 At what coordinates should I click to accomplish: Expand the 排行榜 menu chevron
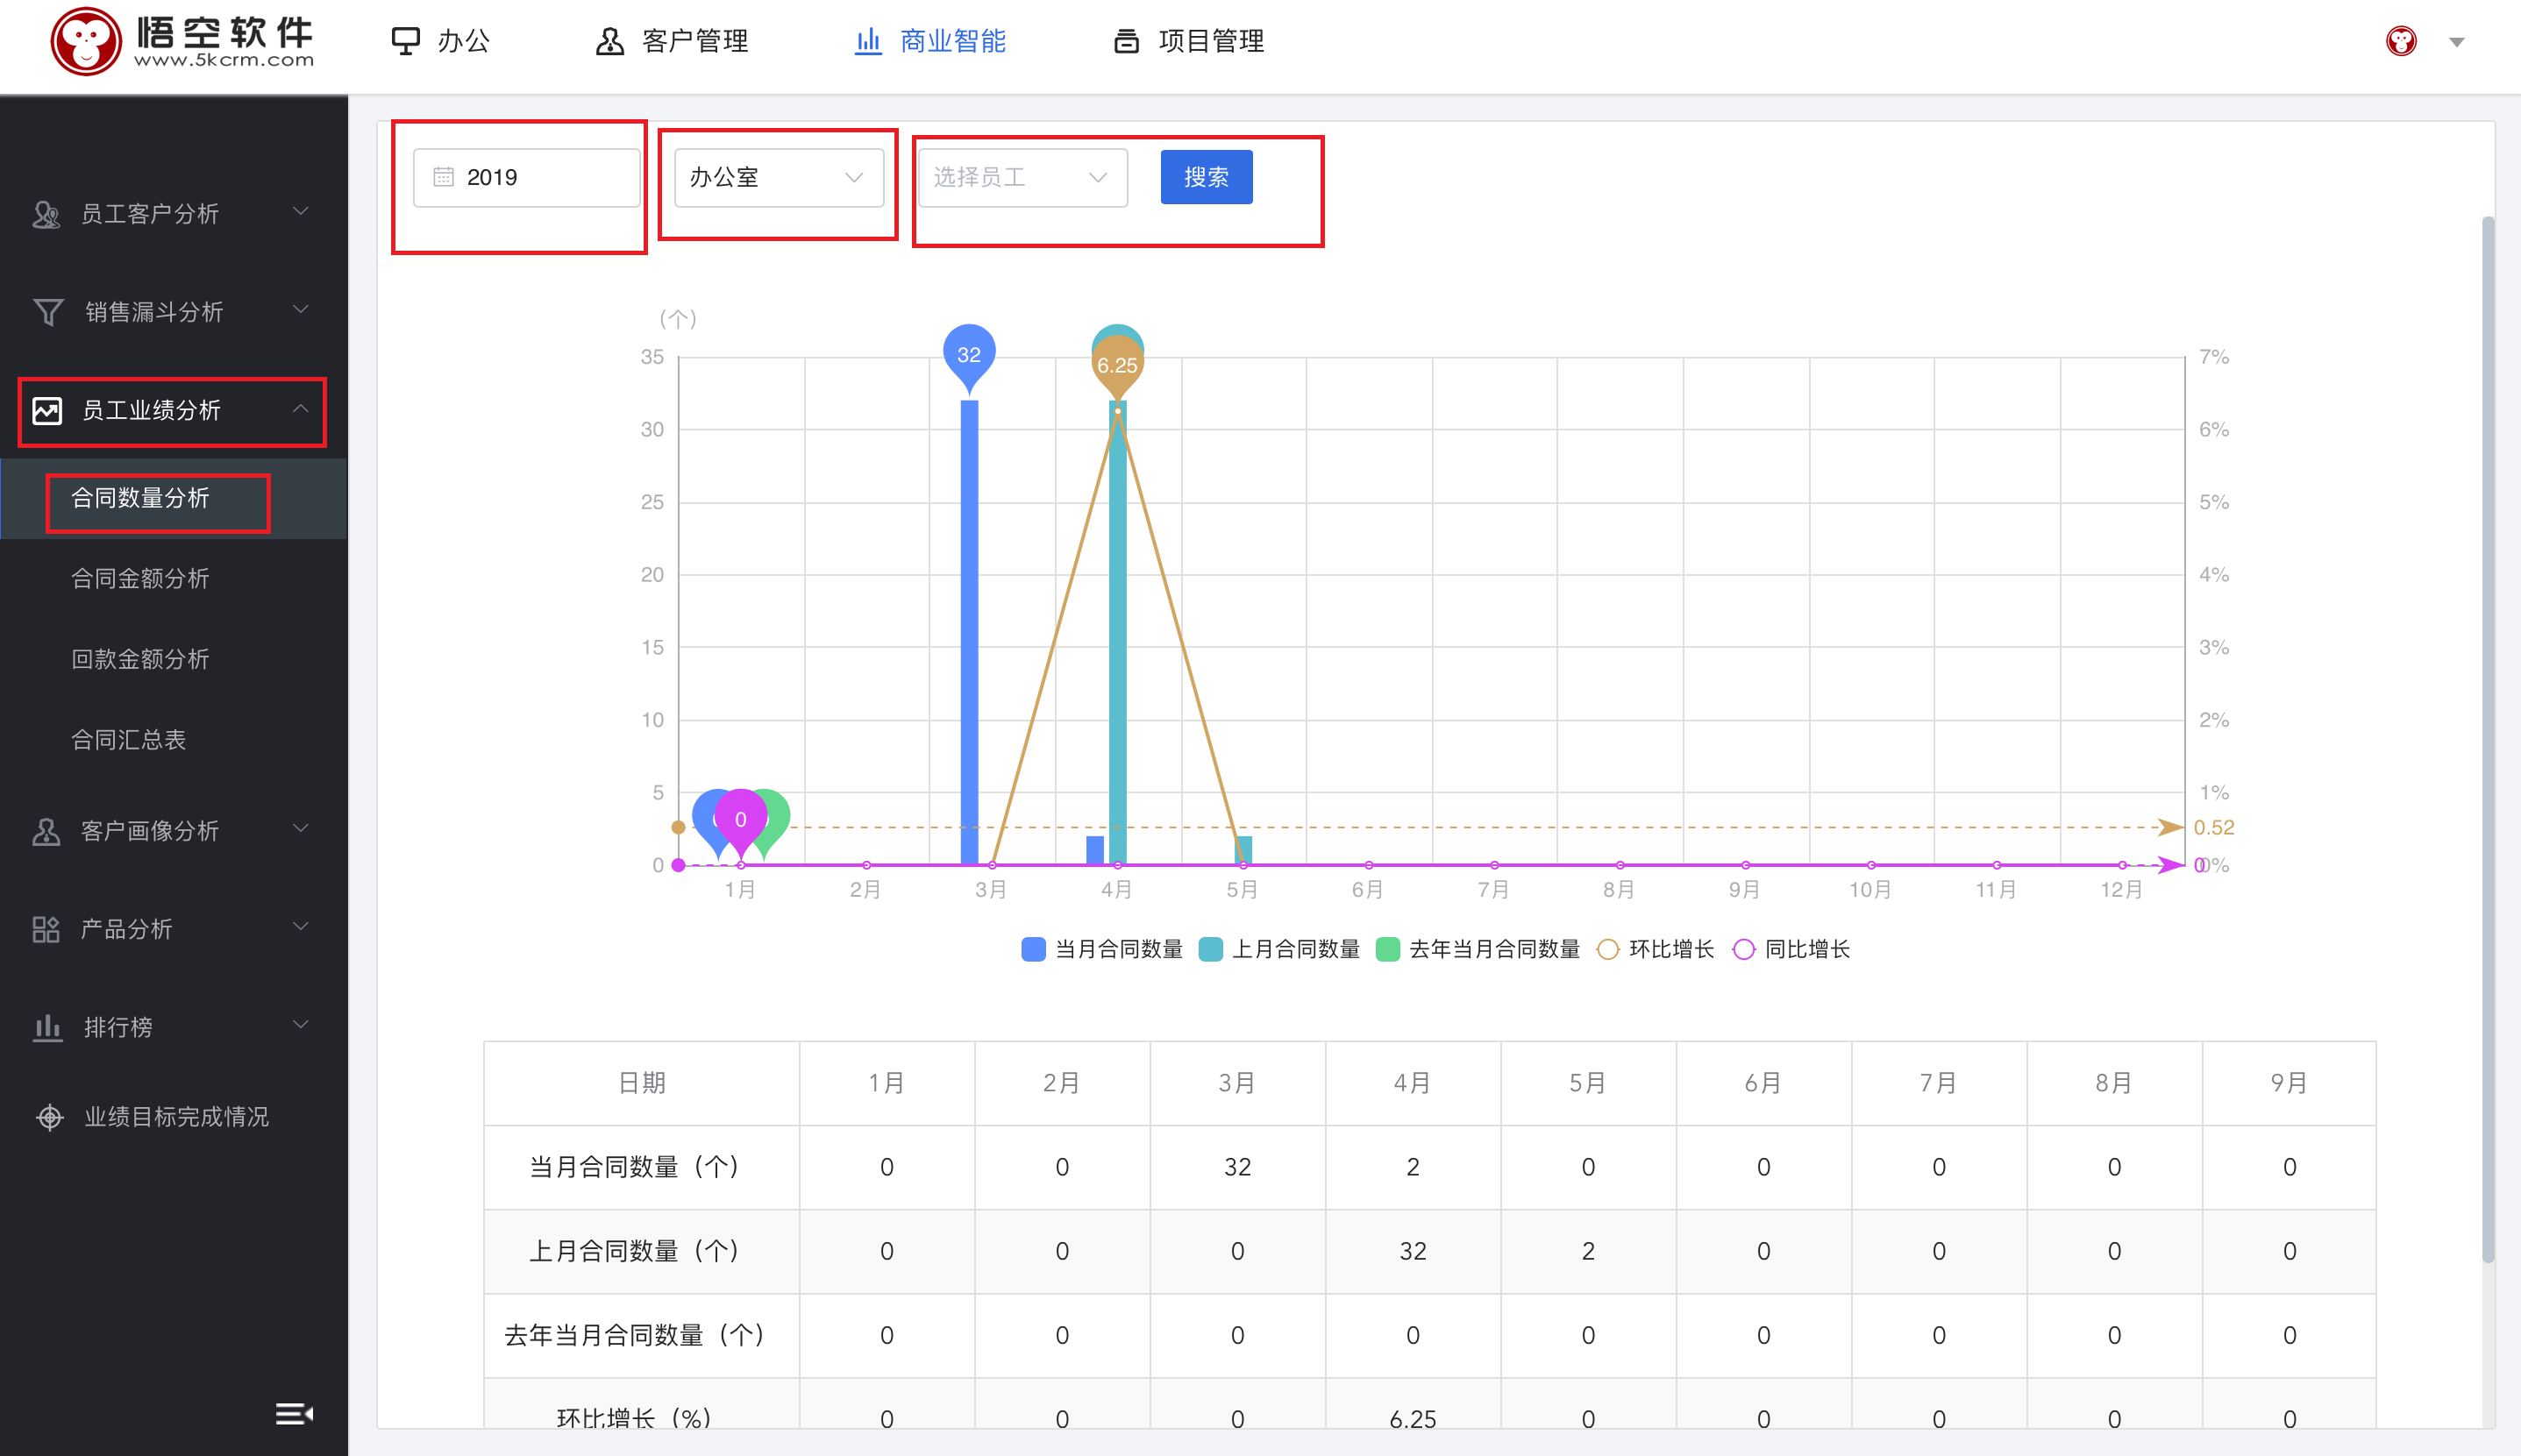click(x=300, y=1024)
